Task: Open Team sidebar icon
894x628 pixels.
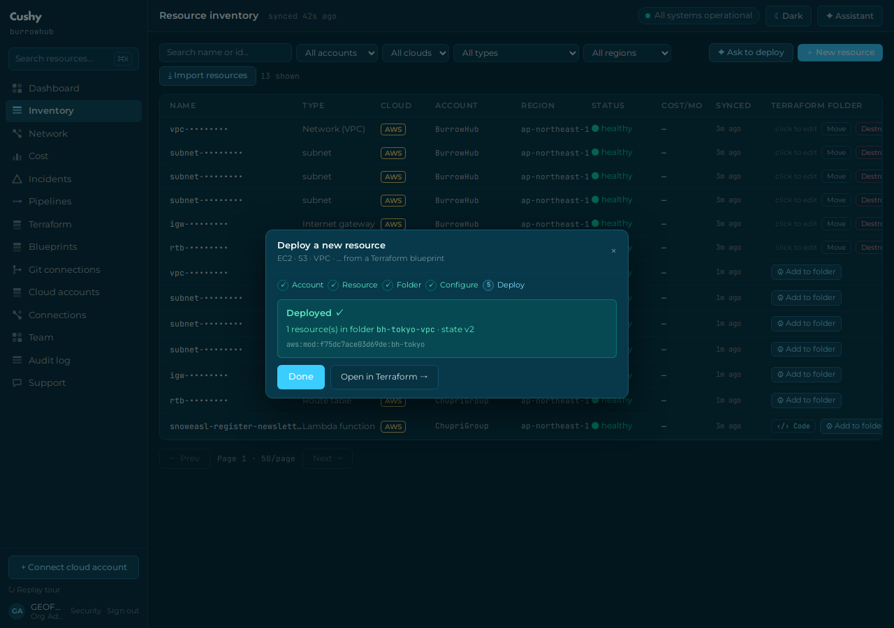Action: pos(17,337)
